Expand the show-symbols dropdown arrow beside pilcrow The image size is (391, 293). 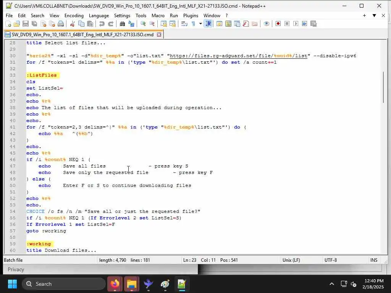point(200,24)
